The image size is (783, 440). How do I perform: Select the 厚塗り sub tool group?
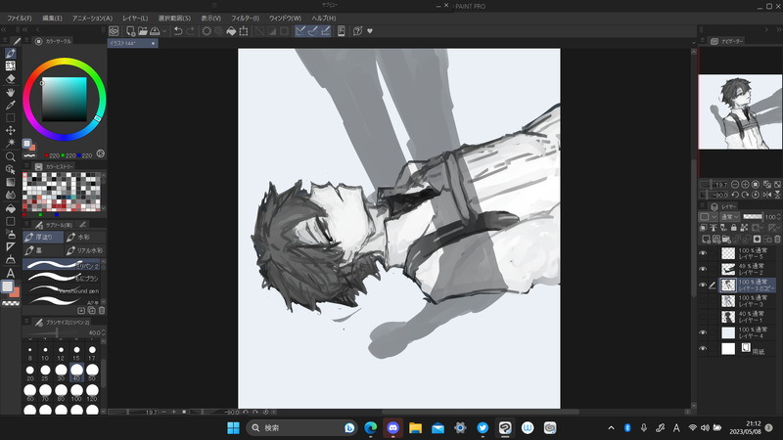coord(43,237)
